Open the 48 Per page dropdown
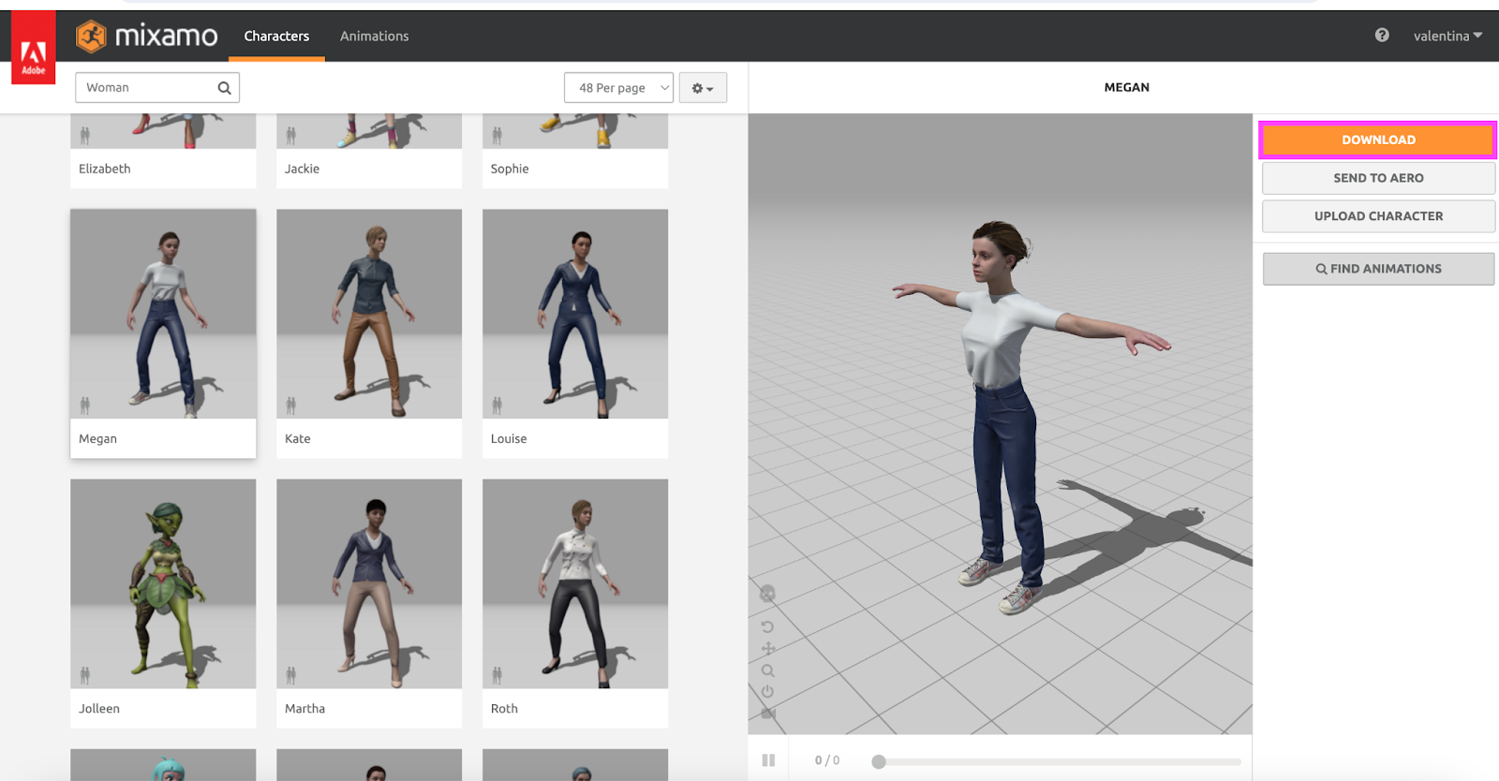Screen dimensions: 1499x781 click(618, 88)
